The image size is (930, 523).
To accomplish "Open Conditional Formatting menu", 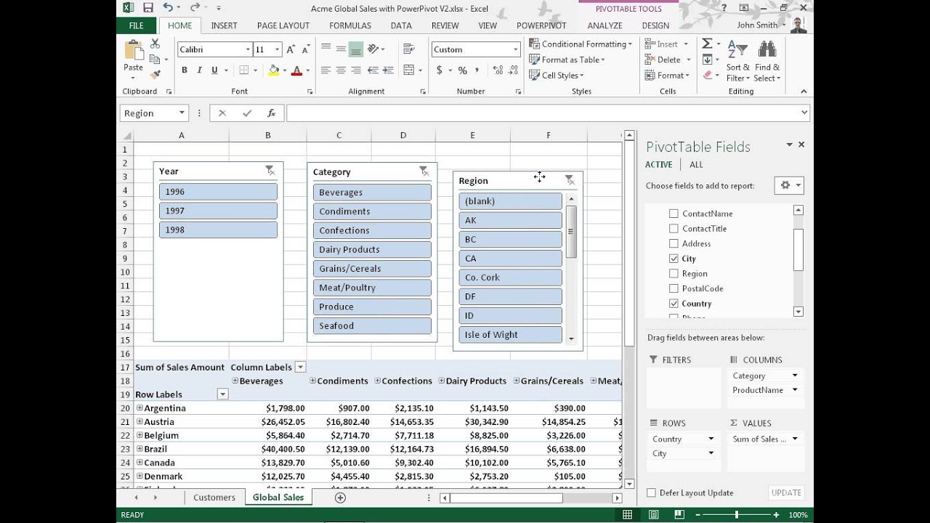I will pos(581,44).
